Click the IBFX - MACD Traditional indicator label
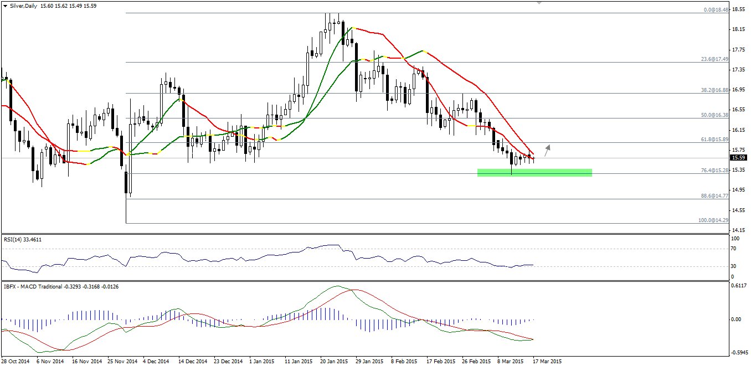Viewport: 751px width, 366px height. click(61, 286)
